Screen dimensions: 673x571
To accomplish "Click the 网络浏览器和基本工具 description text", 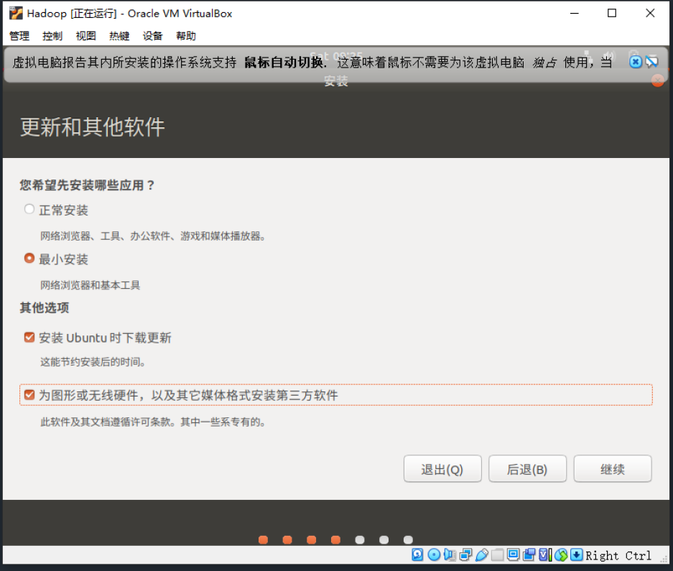I will pos(90,285).
